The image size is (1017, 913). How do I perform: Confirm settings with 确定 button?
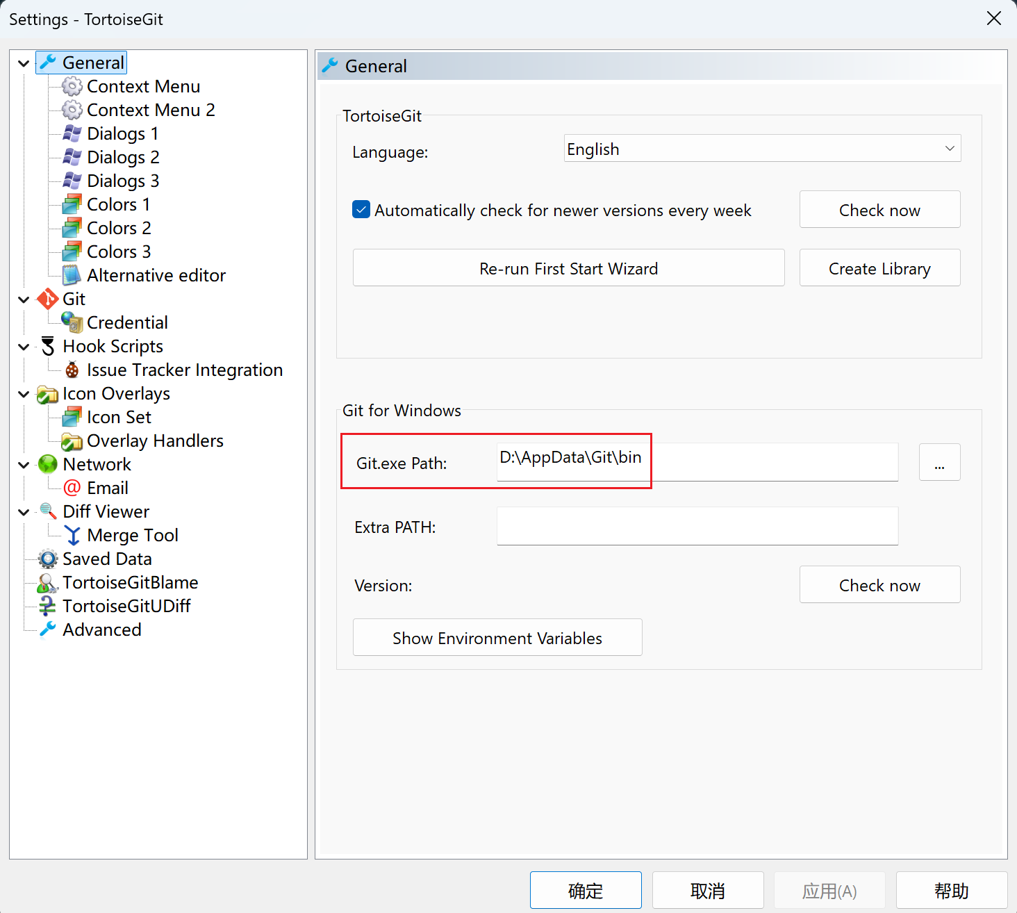pyautogui.click(x=586, y=890)
